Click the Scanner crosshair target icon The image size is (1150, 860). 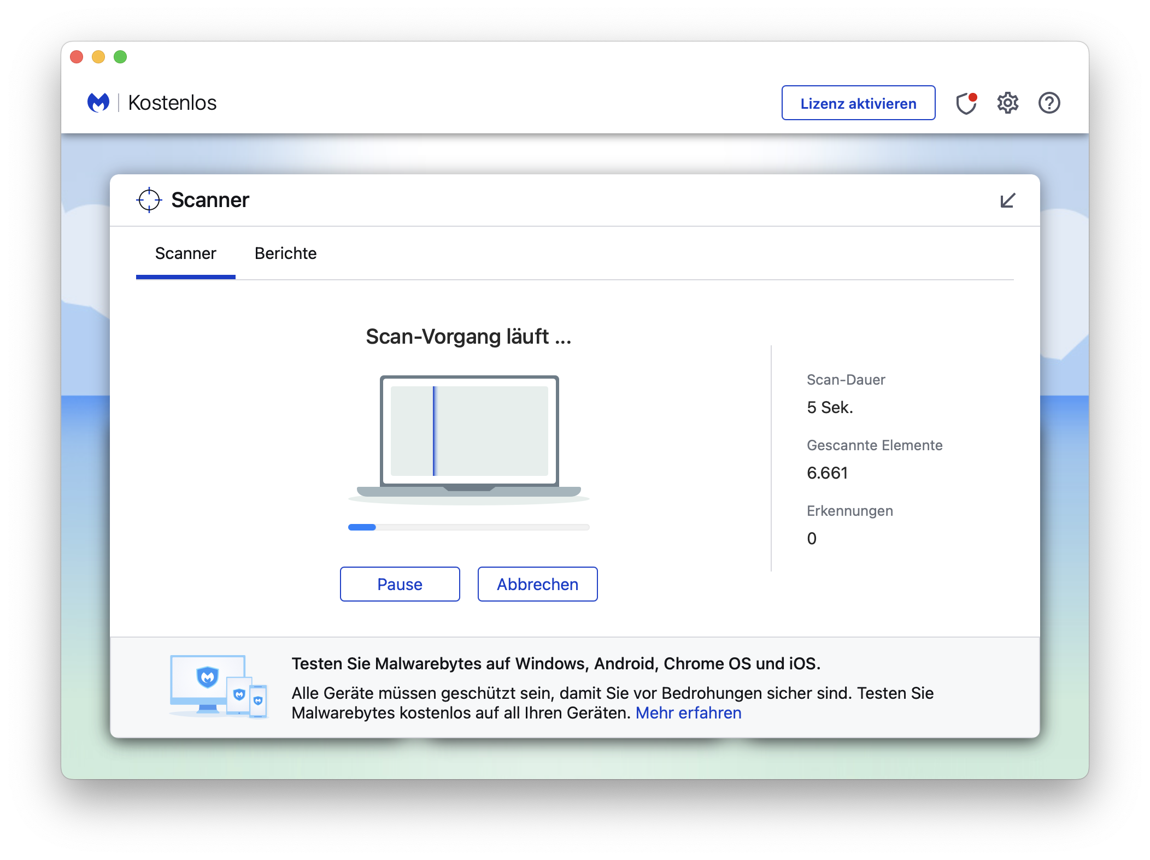tap(149, 200)
